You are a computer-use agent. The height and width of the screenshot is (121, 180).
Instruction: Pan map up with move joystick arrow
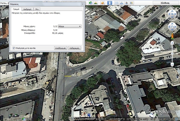click(172, 24)
